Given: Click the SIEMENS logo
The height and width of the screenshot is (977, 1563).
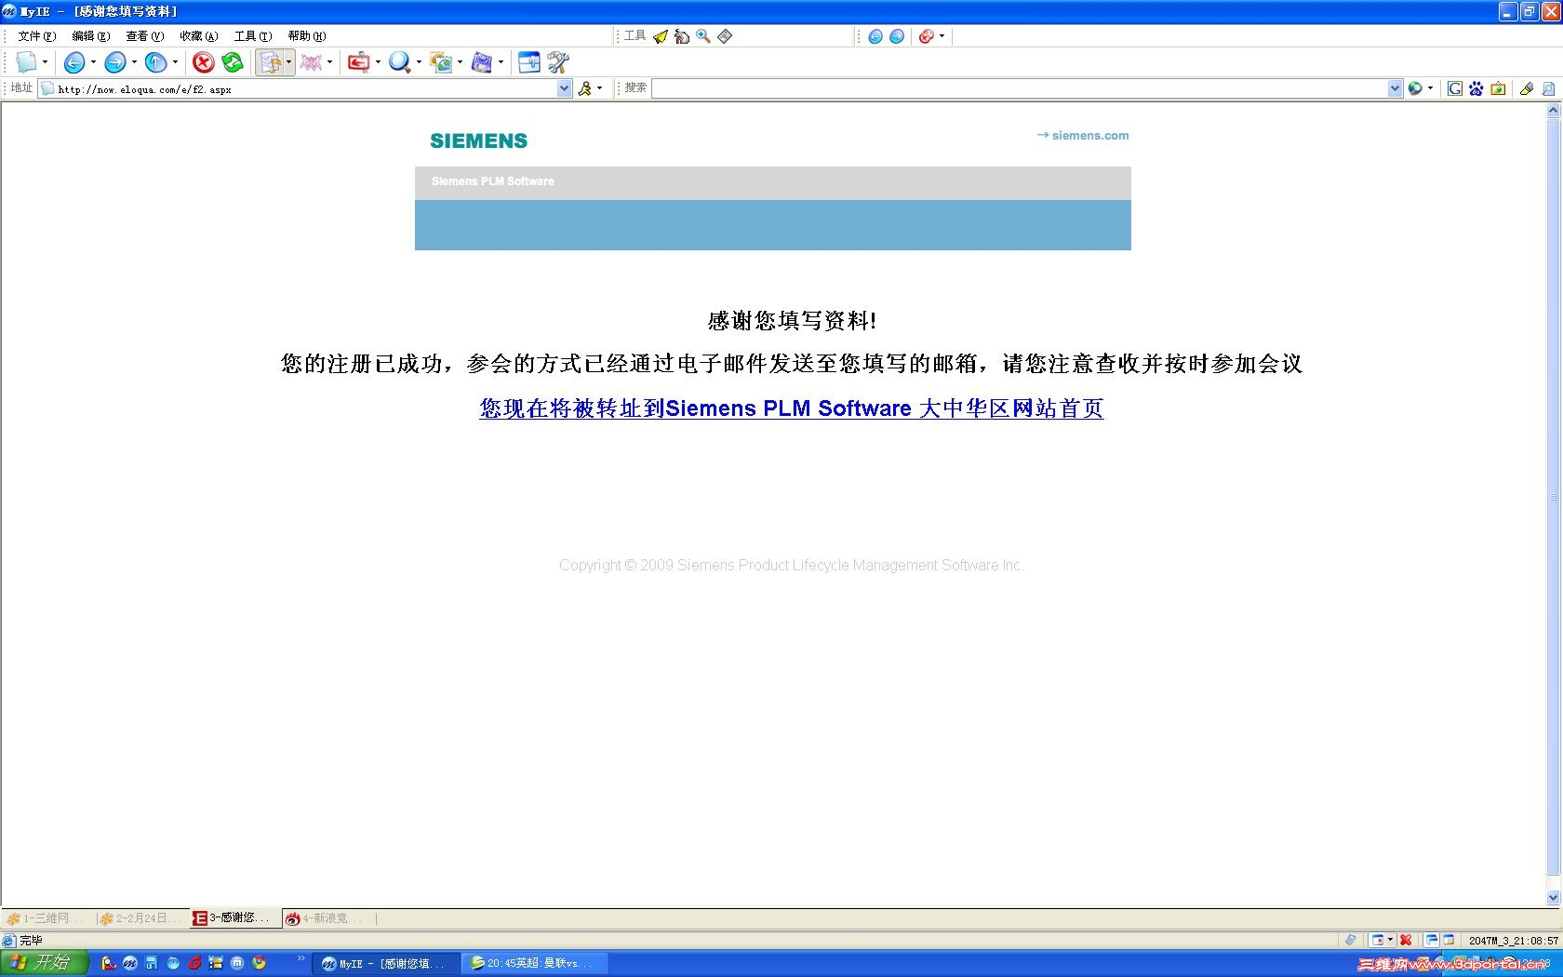Looking at the screenshot, I should tap(478, 141).
